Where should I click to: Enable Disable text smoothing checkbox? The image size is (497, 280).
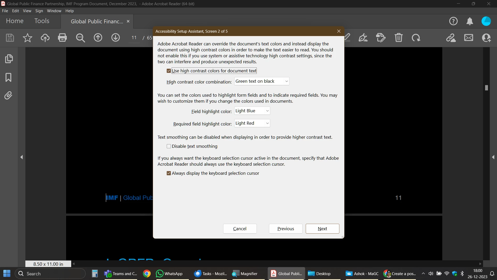click(x=169, y=146)
